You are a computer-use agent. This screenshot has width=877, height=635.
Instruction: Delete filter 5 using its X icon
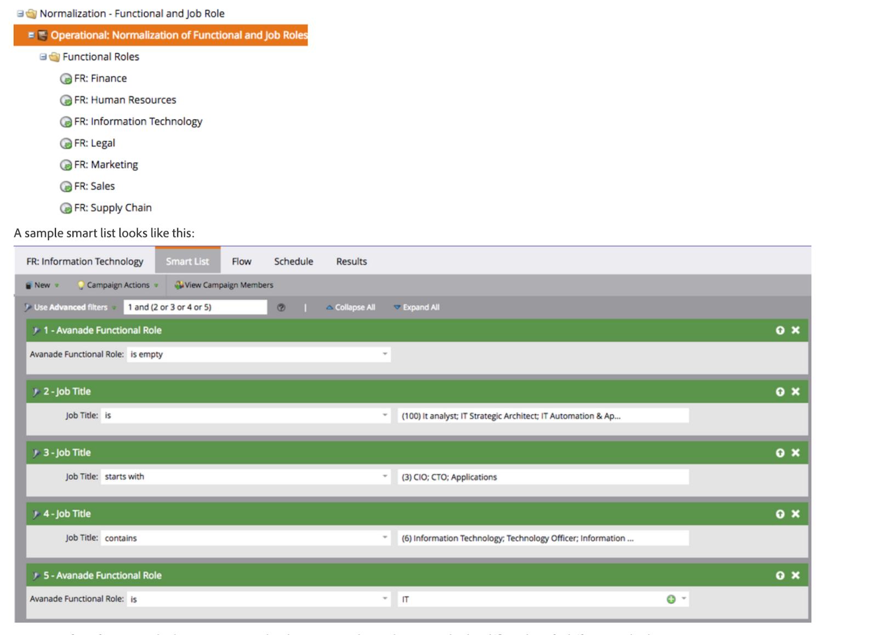795,575
